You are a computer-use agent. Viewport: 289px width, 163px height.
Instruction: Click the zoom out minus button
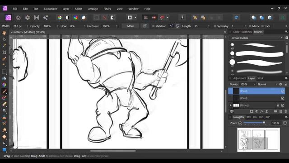240,123
